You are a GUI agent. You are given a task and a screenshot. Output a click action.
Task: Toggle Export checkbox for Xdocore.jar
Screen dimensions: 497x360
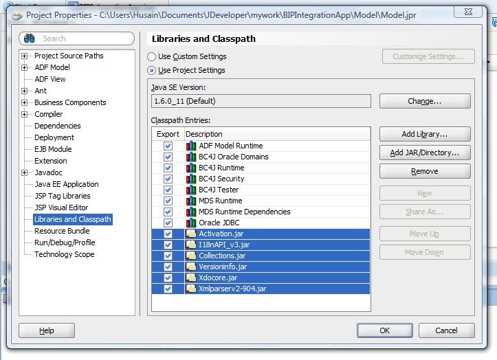(x=168, y=278)
